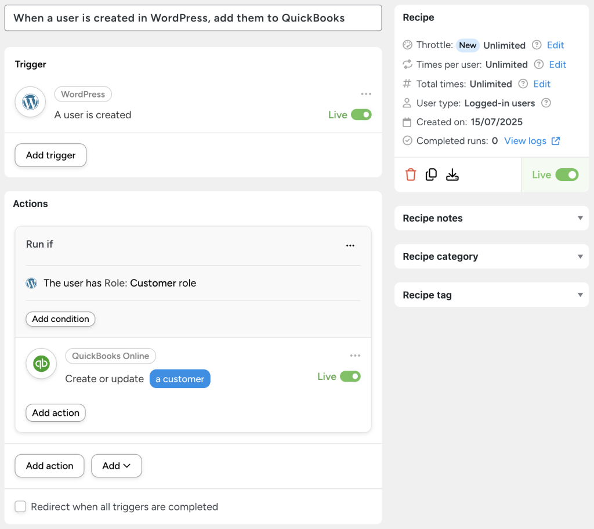Image resolution: width=594 pixels, height=529 pixels.
Task: Enable redirect when all triggers are completed
Action: (20, 506)
